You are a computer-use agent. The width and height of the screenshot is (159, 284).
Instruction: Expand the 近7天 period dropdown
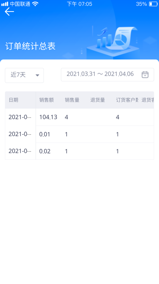(24, 75)
